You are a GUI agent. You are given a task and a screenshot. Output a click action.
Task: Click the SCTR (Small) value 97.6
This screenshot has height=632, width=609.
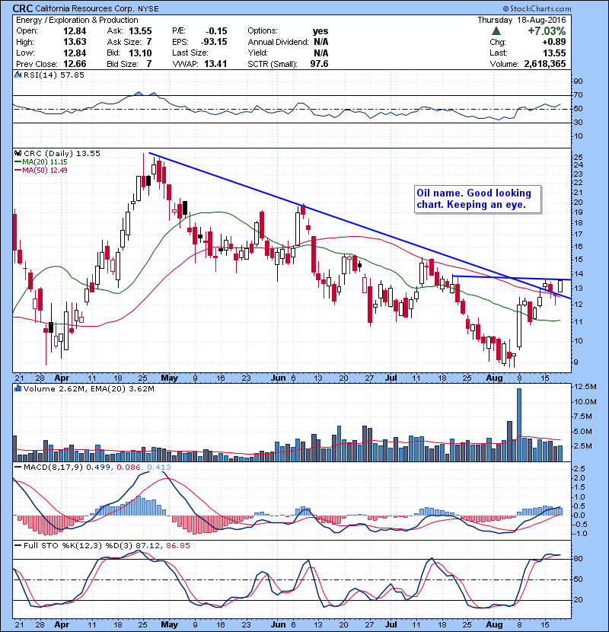(x=319, y=64)
